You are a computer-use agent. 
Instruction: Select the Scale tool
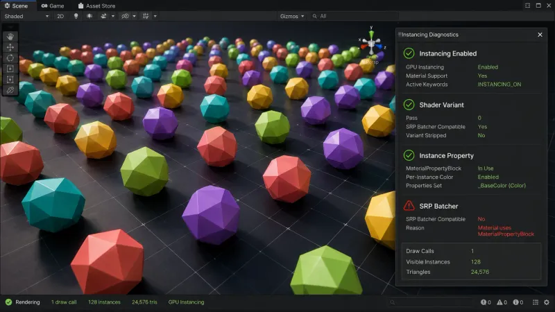[10, 69]
